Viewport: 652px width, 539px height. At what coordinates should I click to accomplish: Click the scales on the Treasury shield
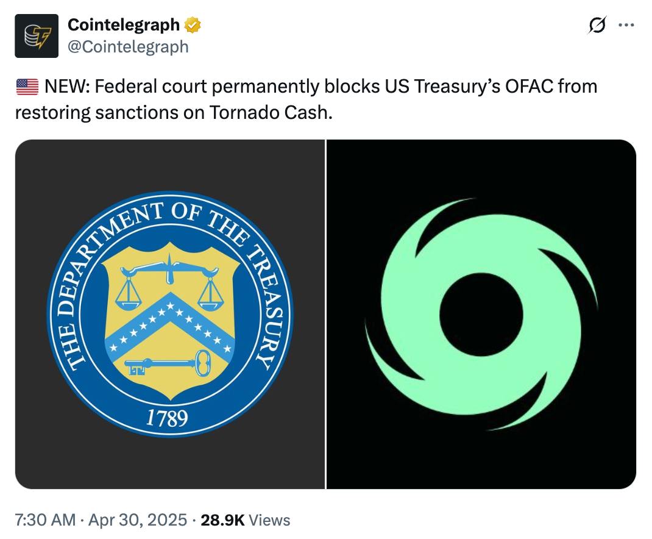tap(169, 283)
